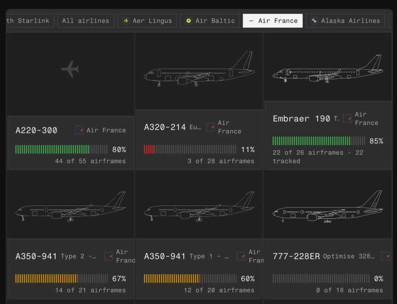Click Air France logo on Embraer 190 card
Image resolution: width=397 pixels, height=304 pixels.
pos(347,118)
